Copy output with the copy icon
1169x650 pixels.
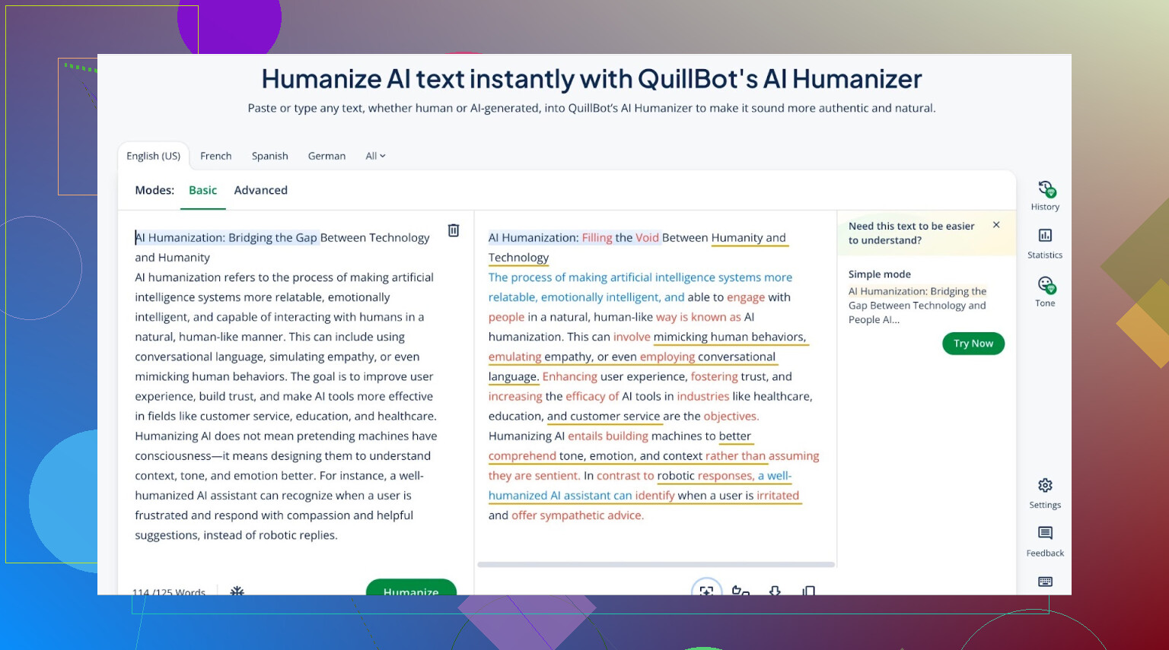pyautogui.click(x=808, y=590)
